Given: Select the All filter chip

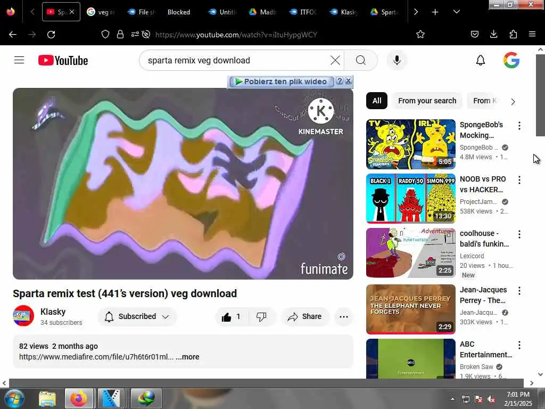Looking at the screenshot, I should [x=377, y=101].
